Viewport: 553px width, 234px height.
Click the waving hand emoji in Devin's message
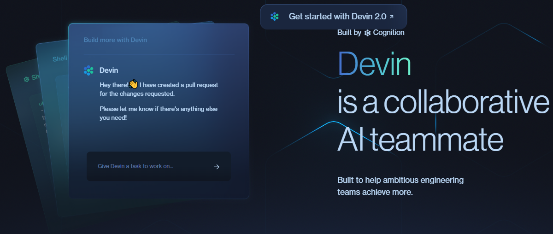point(133,84)
